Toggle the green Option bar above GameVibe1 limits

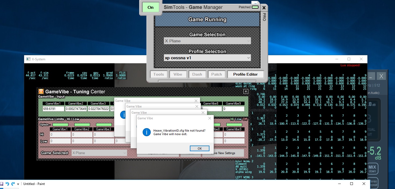pyautogui.click(x=60, y=125)
